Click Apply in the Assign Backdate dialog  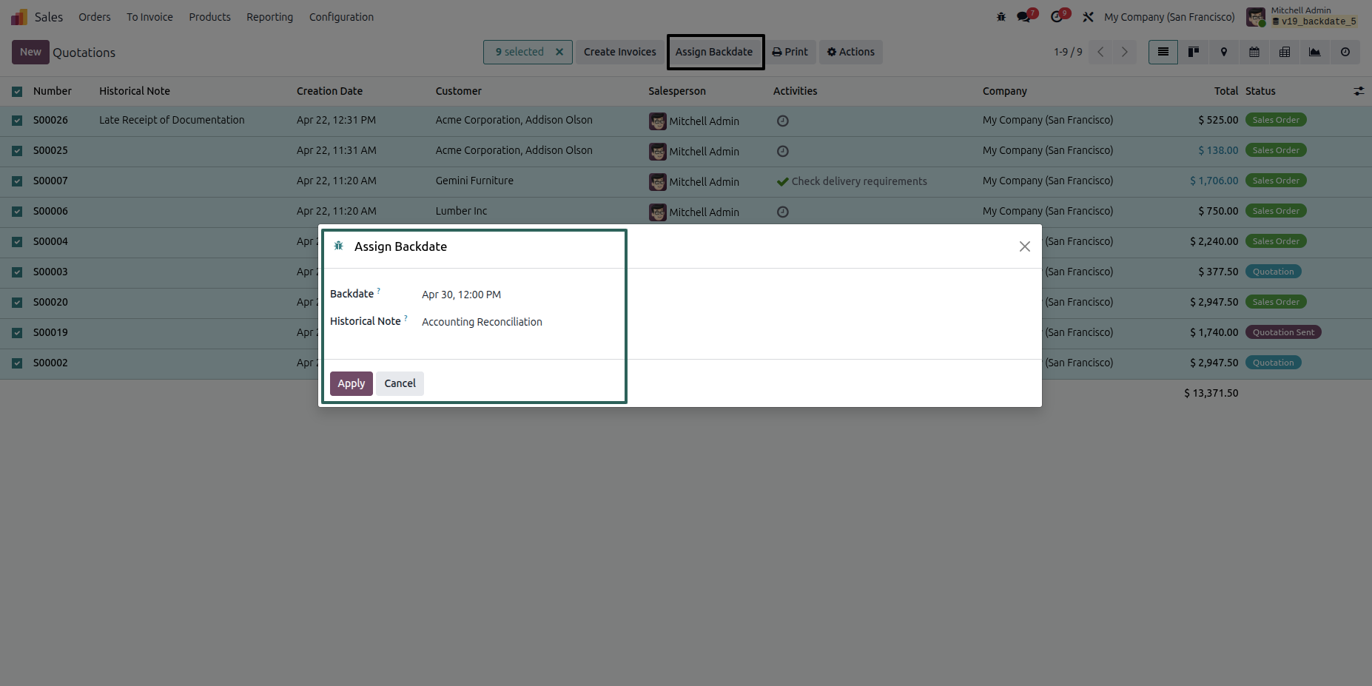[352, 383]
